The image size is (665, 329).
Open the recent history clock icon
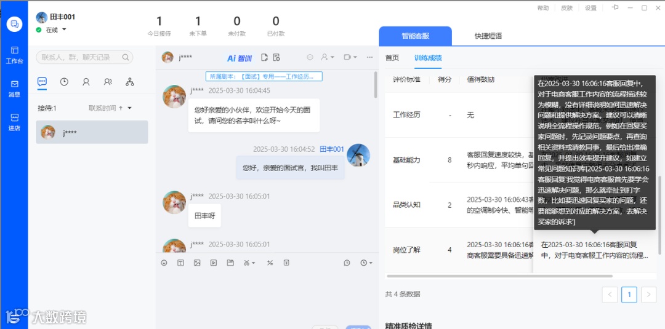tap(64, 82)
